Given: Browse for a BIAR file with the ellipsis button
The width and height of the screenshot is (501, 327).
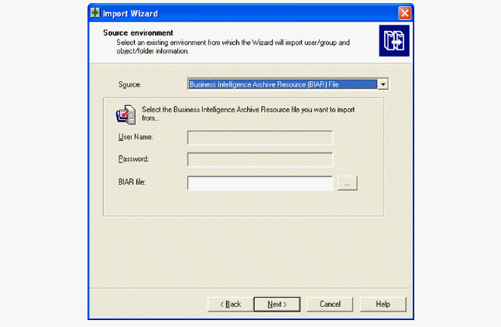Looking at the screenshot, I should click(x=347, y=183).
